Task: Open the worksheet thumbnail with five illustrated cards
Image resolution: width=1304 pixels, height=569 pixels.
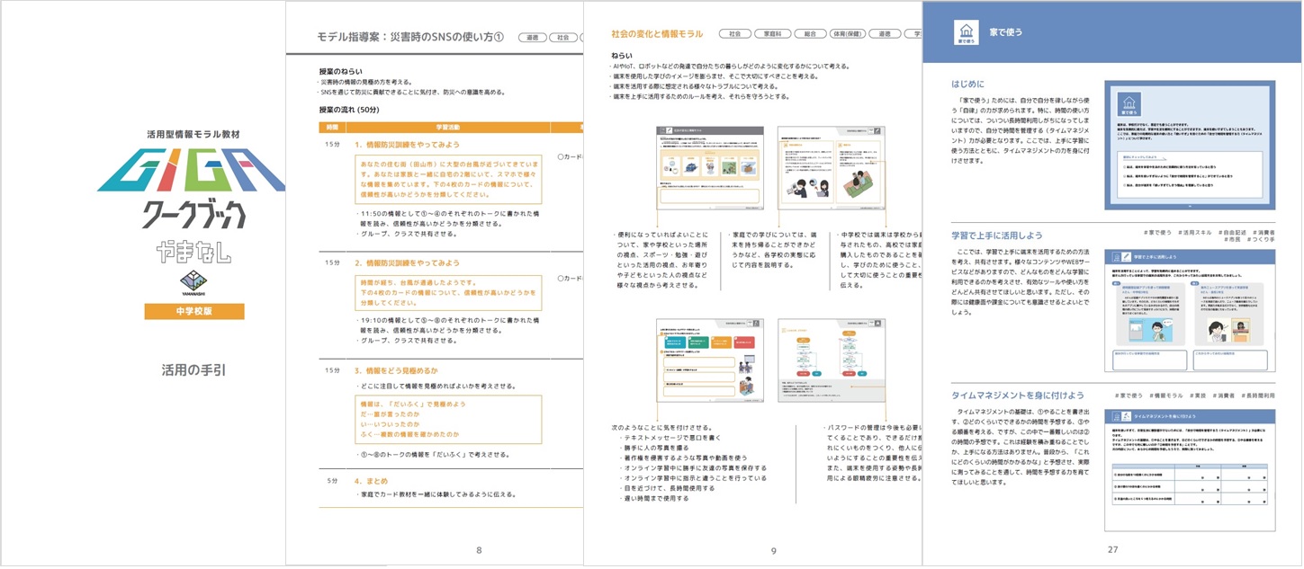Action: click(x=711, y=169)
